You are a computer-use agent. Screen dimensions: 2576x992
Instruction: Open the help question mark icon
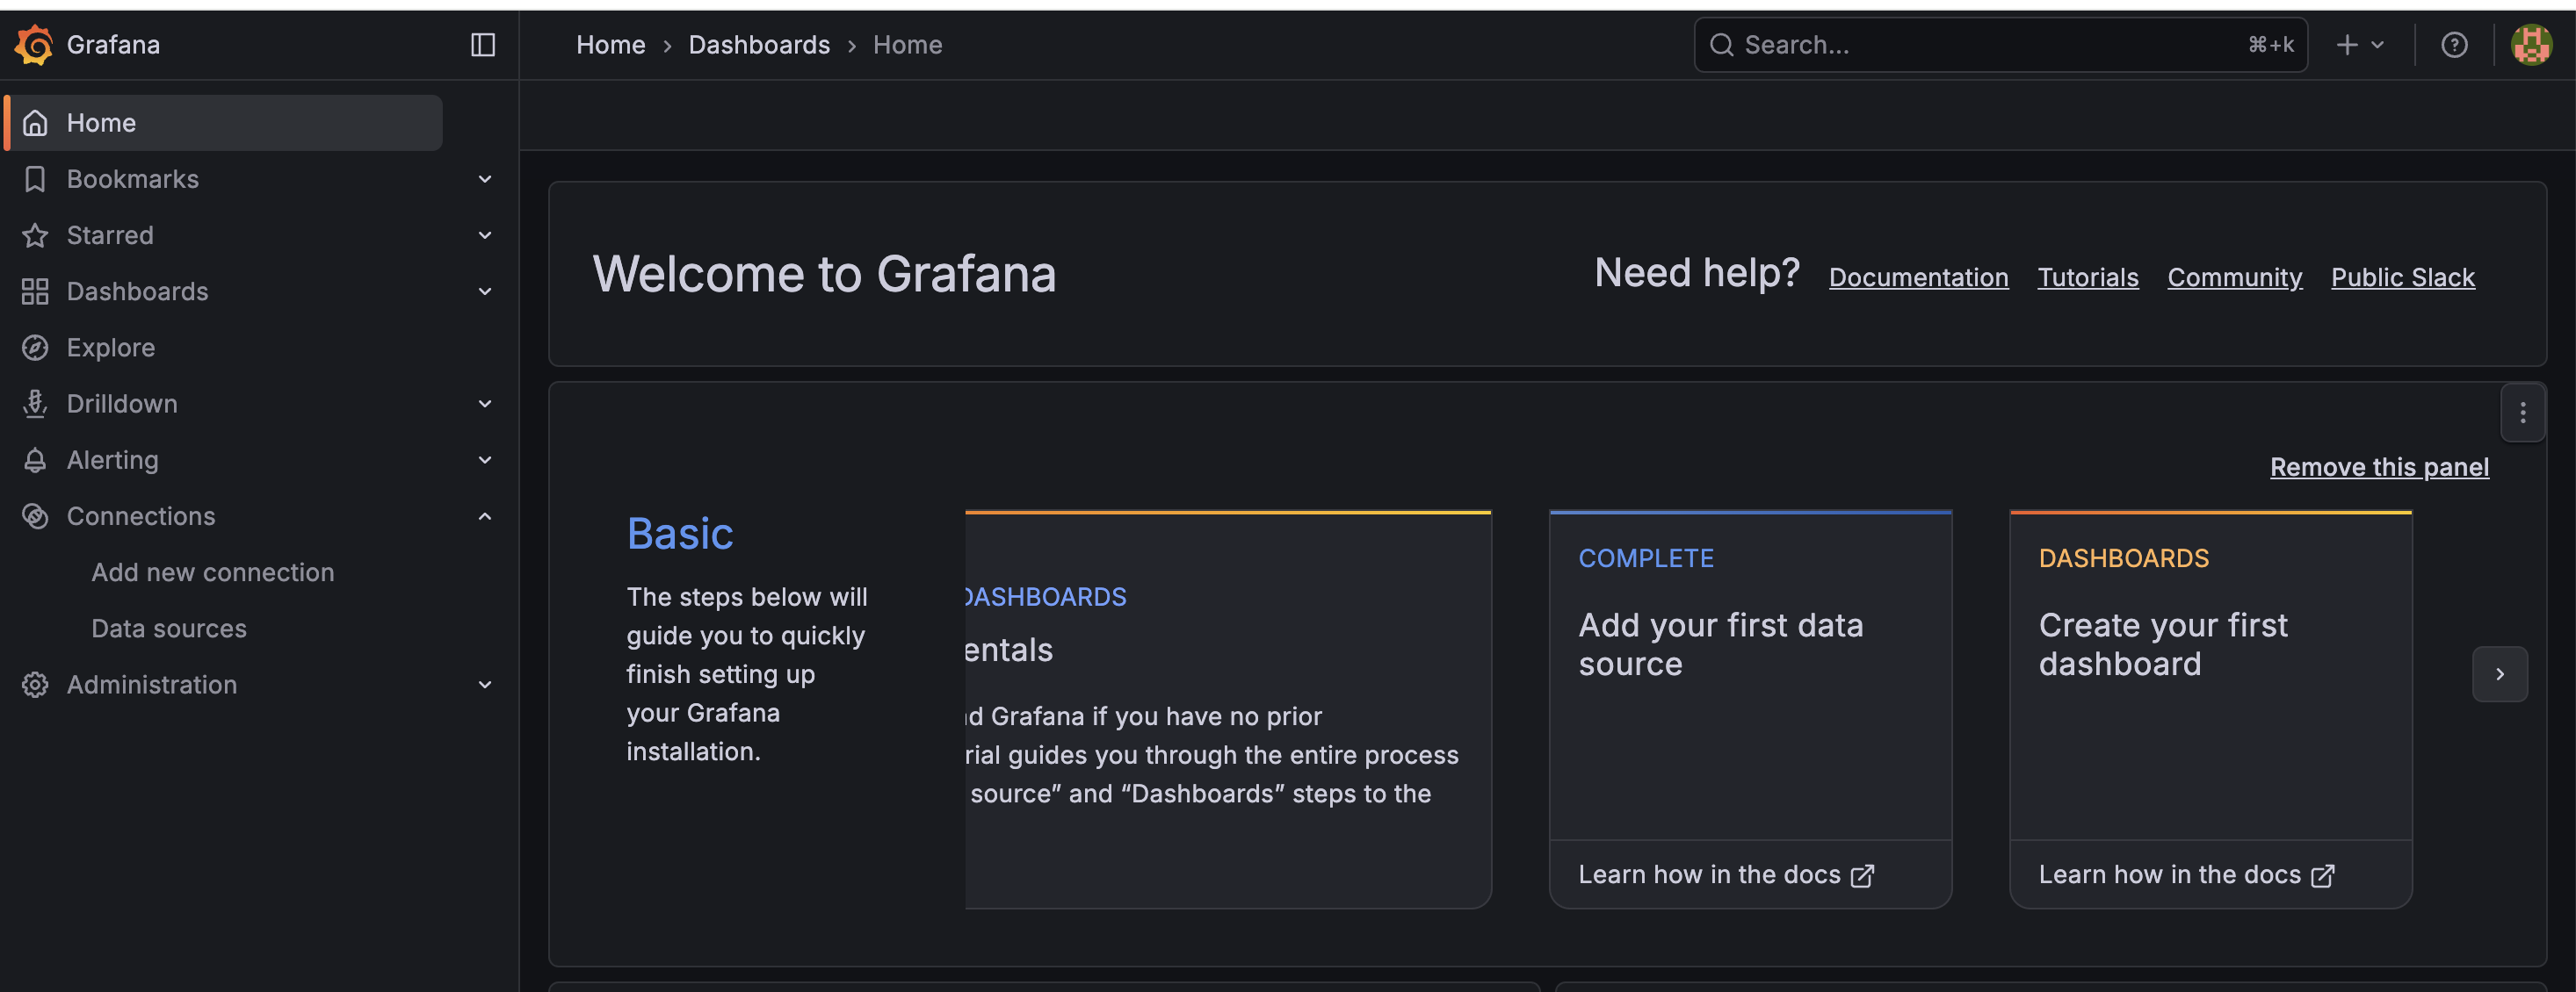[x=2454, y=45]
